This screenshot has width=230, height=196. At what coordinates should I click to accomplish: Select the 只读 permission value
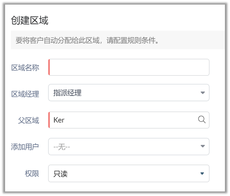(60, 174)
